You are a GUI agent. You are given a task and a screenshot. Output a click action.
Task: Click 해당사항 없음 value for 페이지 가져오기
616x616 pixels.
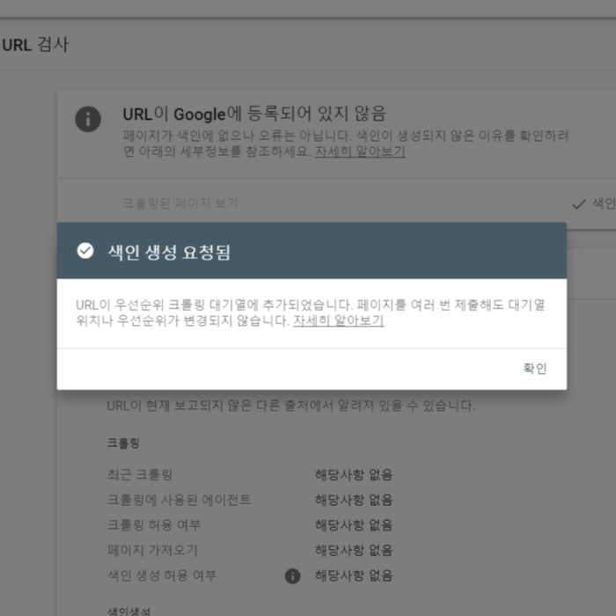354,550
